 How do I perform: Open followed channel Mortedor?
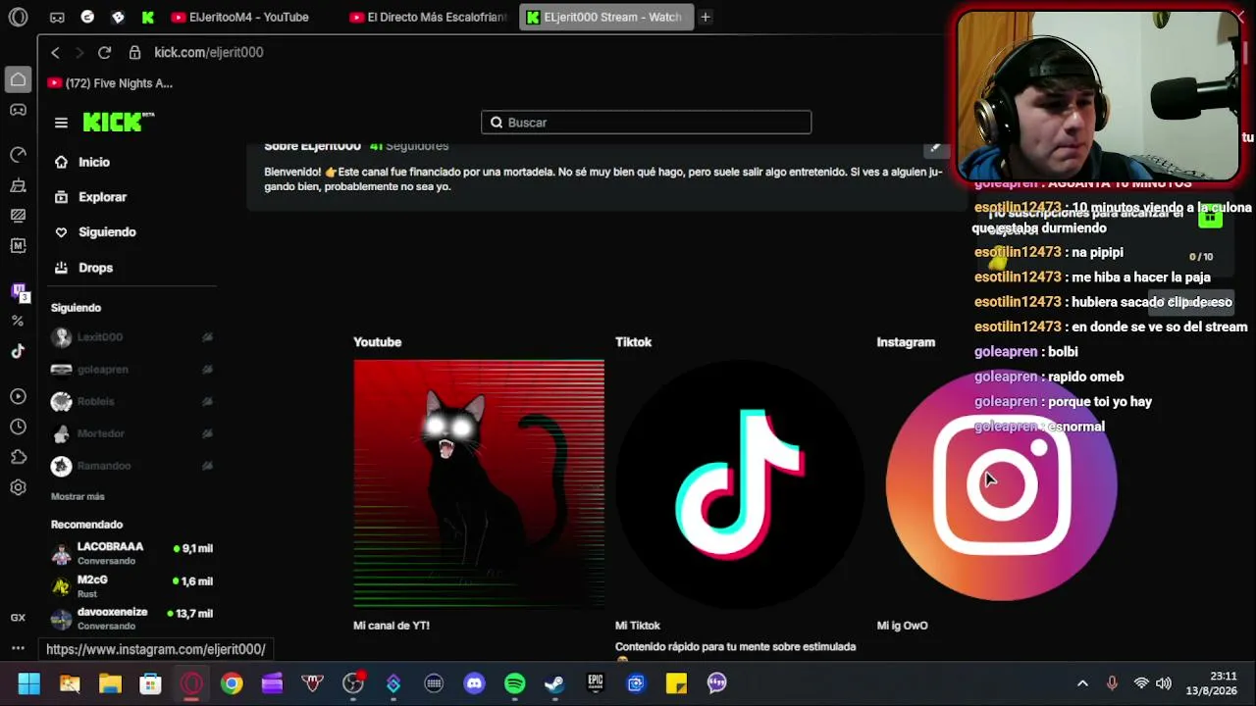pos(132,433)
